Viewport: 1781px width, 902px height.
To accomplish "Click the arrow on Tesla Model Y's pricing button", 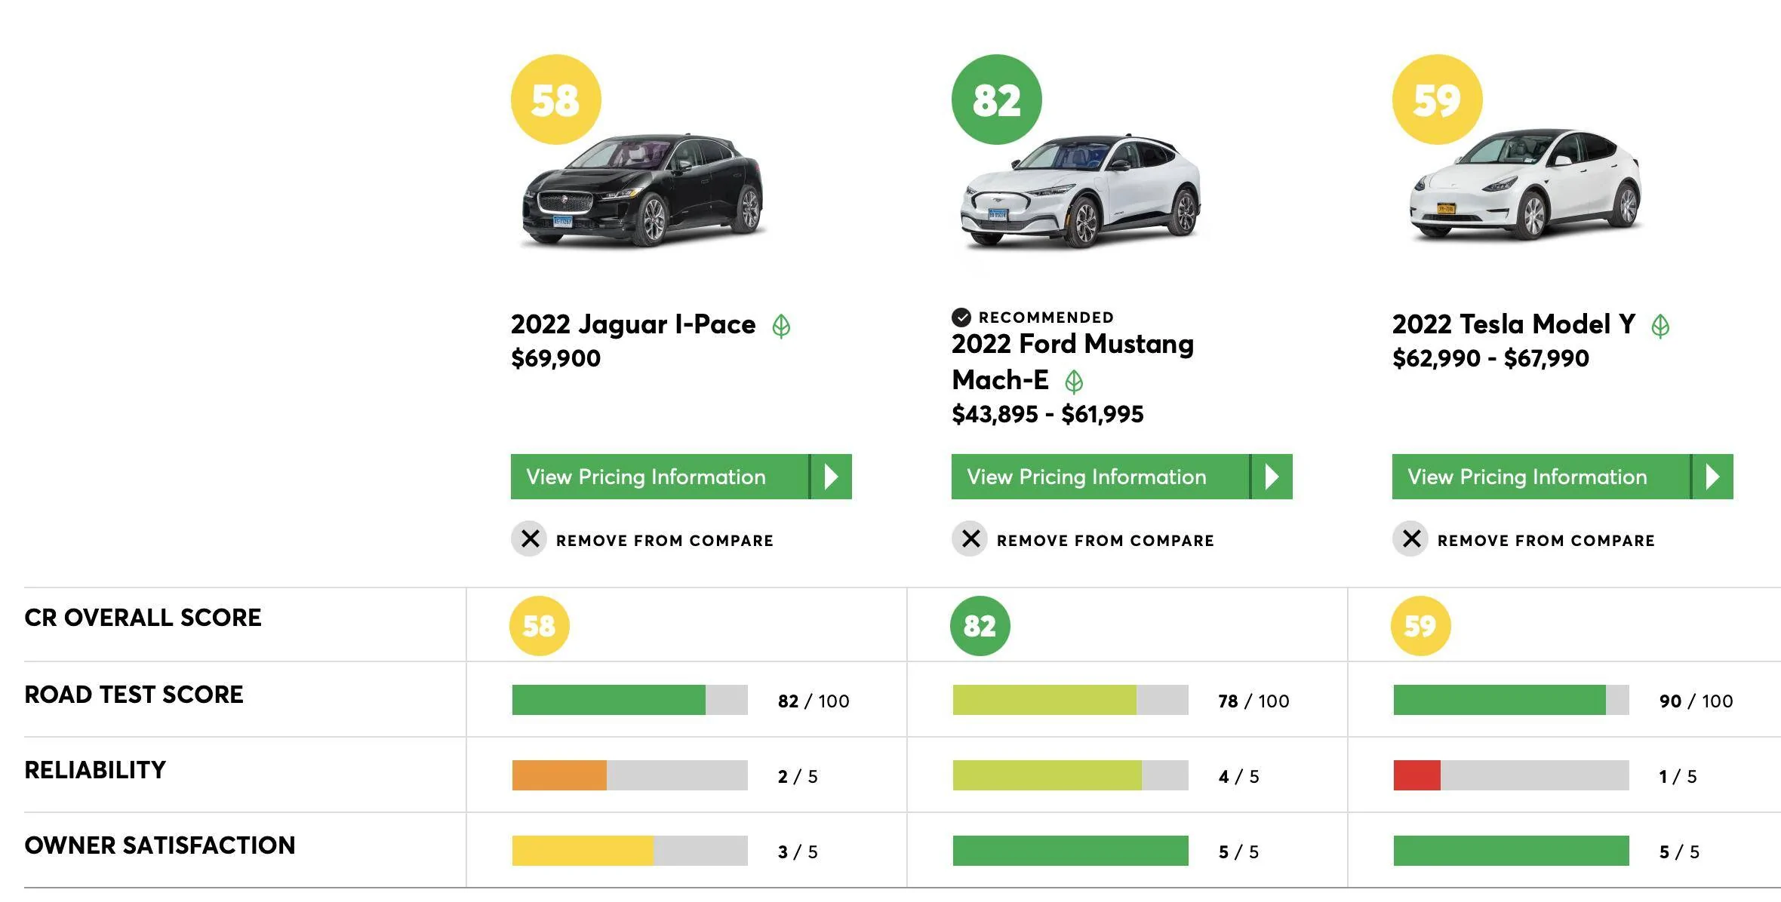I will (x=1712, y=477).
